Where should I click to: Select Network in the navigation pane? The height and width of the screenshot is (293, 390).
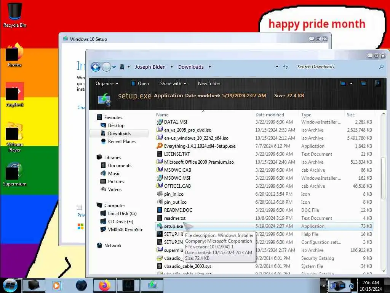tap(113, 245)
